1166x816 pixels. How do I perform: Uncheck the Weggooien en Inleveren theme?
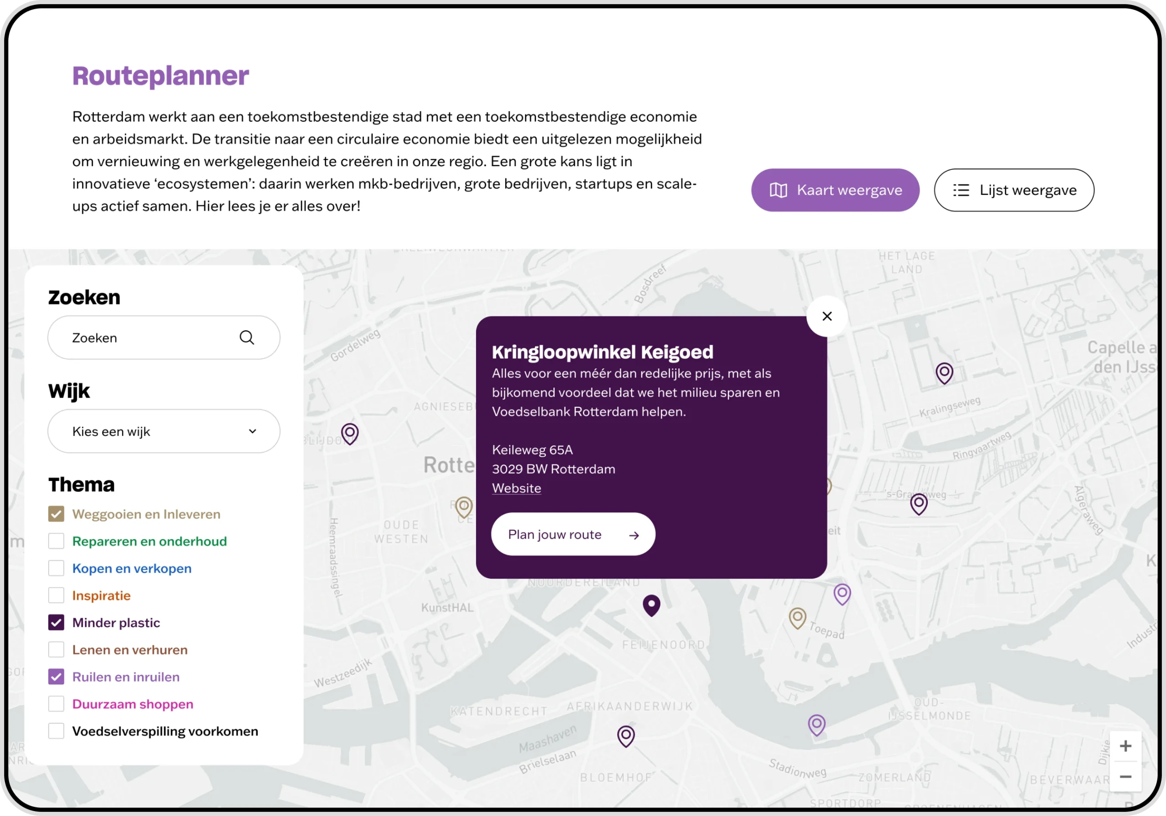[x=56, y=513]
